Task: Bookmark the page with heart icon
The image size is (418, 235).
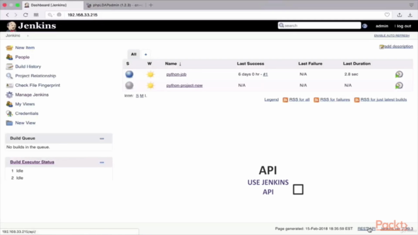Action: point(387,15)
